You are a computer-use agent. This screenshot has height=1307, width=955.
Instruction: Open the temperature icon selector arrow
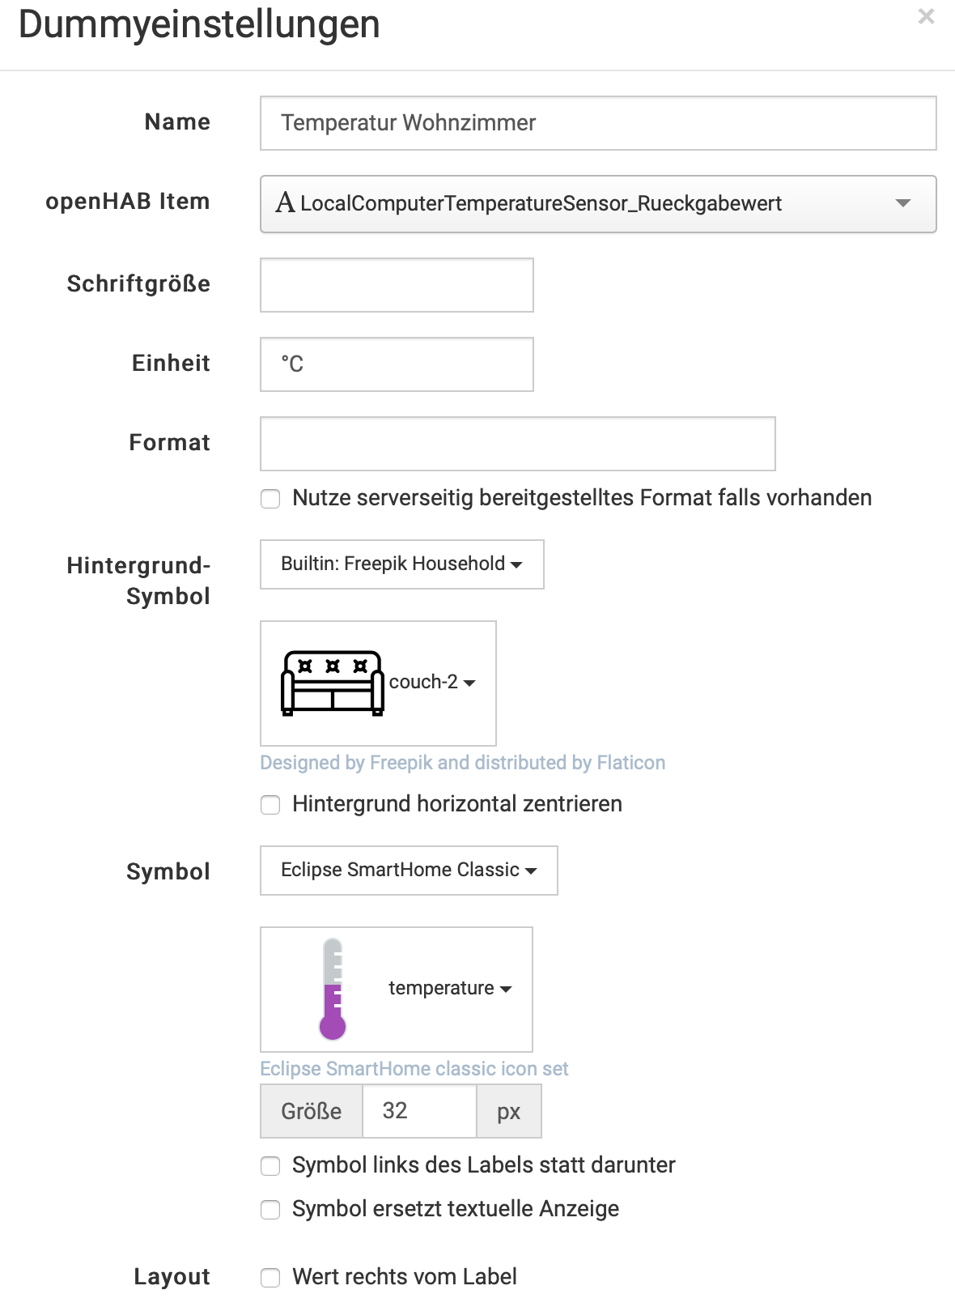(x=506, y=989)
